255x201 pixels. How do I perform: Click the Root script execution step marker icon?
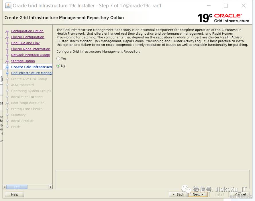7,103
